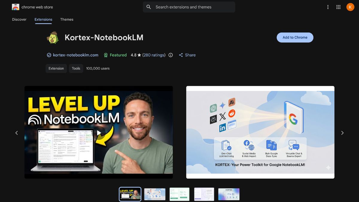Image resolution: width=359 pixels, height=202 pixels.
Task: Open kortex-notebooklm.com publisher link
Action: [x=76, y=55]
